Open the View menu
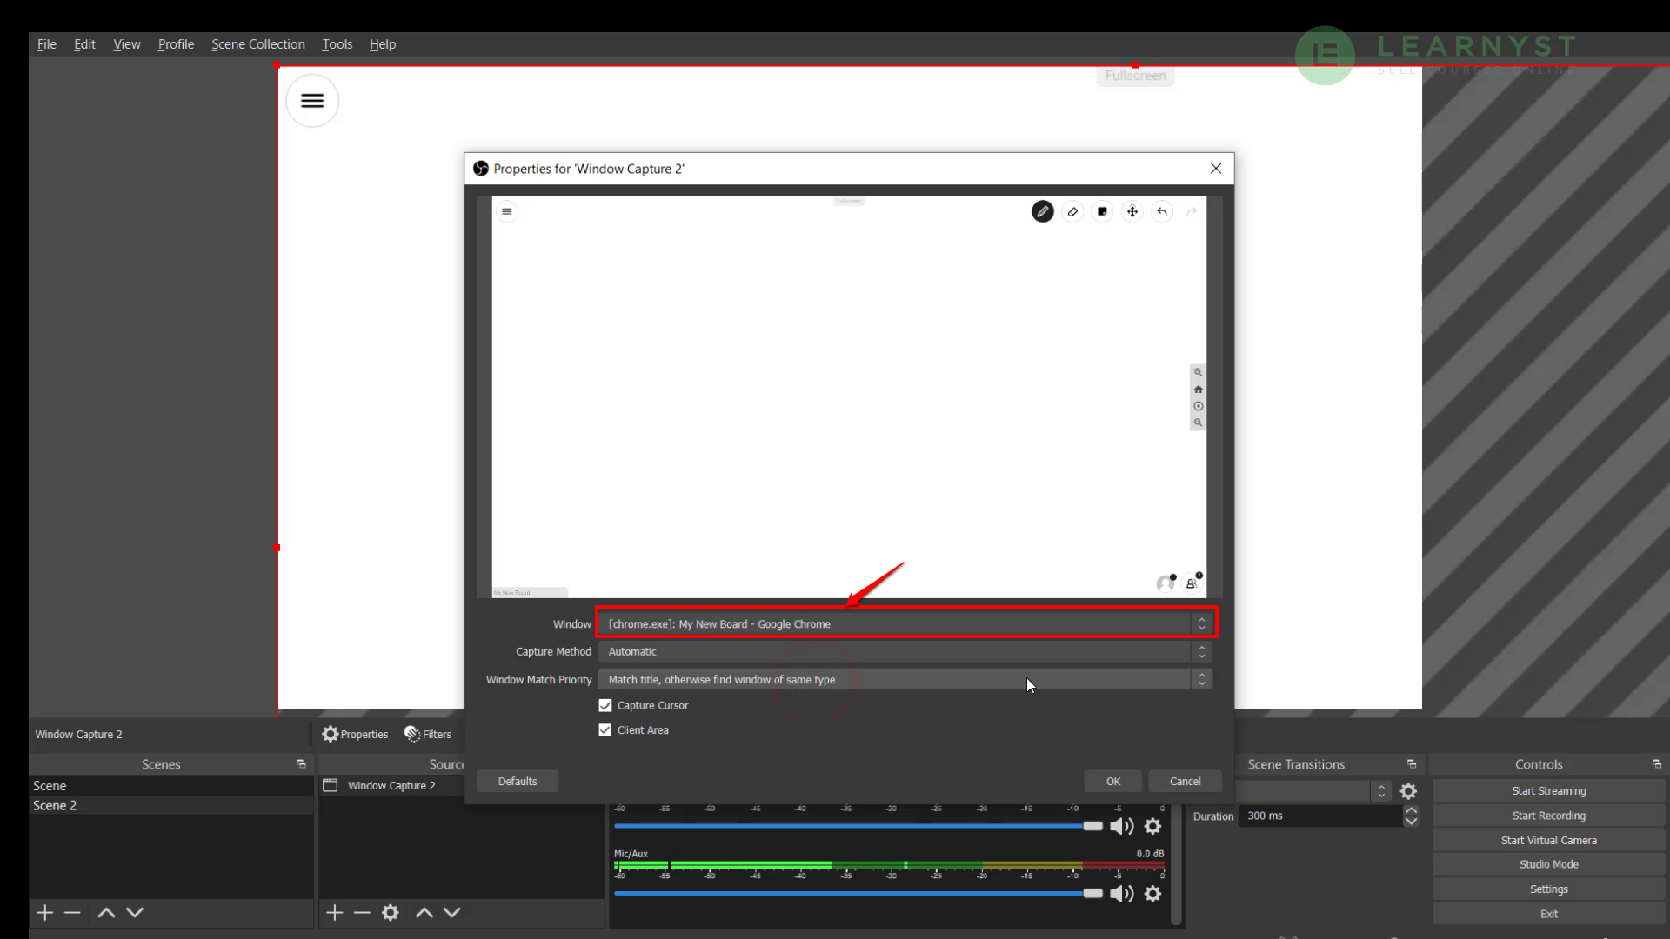Viewport: 1670px width, 939px height. 127,43
